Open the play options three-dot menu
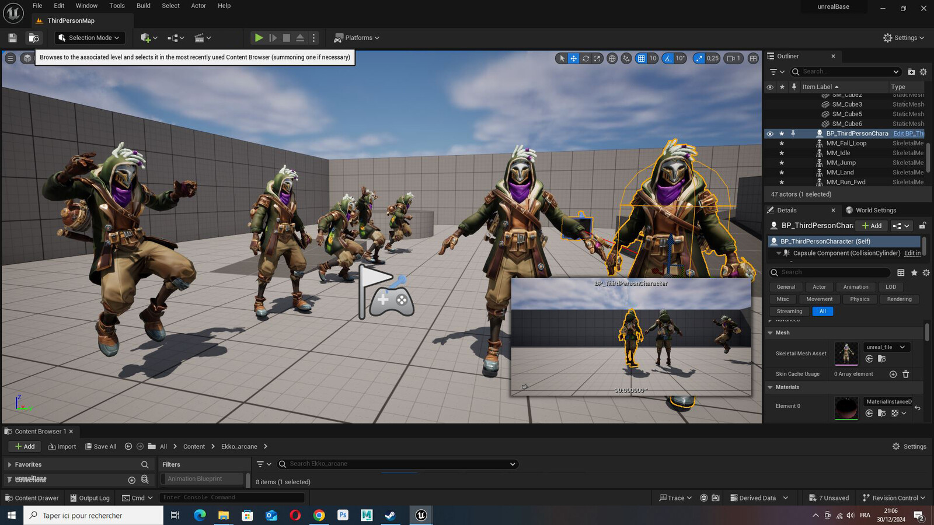Viewport: 934px width, 525px height. pos(314,38)
